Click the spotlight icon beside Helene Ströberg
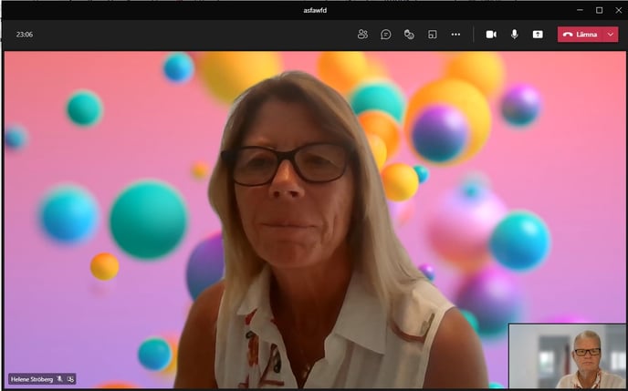 pos(70,379)
